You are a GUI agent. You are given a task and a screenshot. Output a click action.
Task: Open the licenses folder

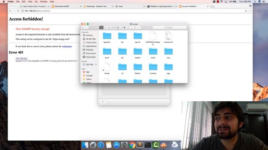pos(153,67)
